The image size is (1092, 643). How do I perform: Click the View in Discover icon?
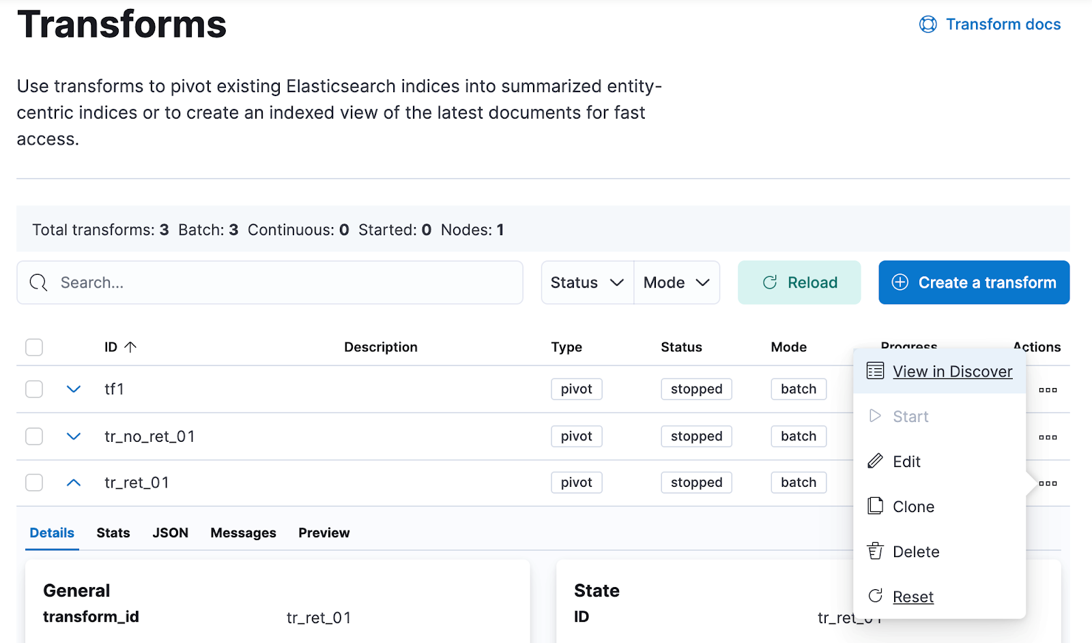(x=875, y=371)
